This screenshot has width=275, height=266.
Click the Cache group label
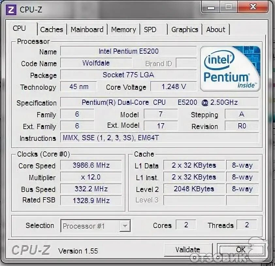pos(144,154)
